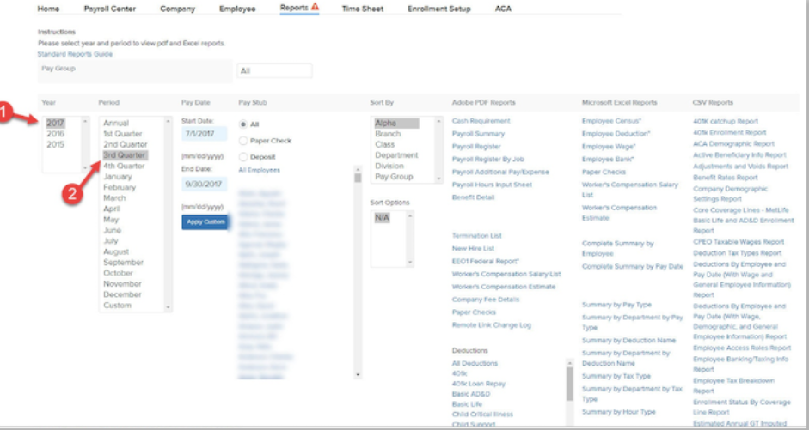Choose the Paper Check radio option
This screenshot has height=430, width=809.
244,141
